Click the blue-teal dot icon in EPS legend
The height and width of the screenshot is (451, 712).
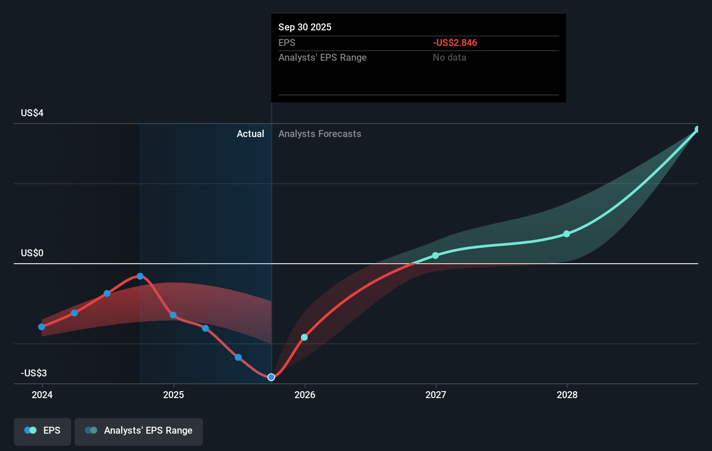(x=30, y=431)
